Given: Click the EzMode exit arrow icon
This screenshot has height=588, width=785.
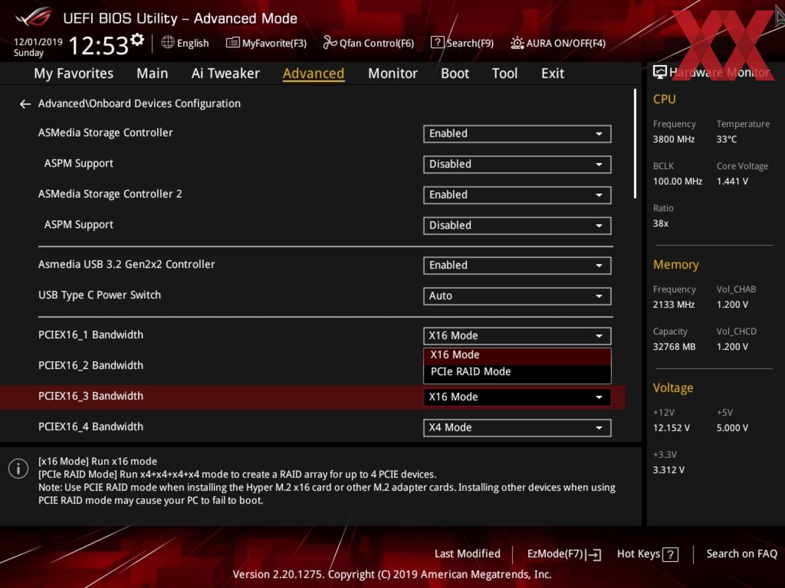Looking at the screenshot, I should [594, 555].
